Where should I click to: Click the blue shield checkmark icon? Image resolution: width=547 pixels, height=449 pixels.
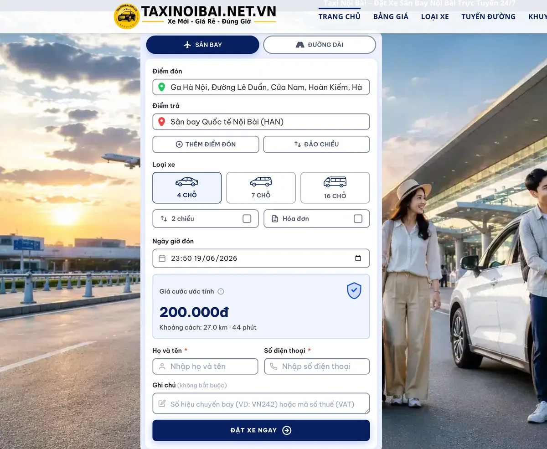(x=354, y=290)
